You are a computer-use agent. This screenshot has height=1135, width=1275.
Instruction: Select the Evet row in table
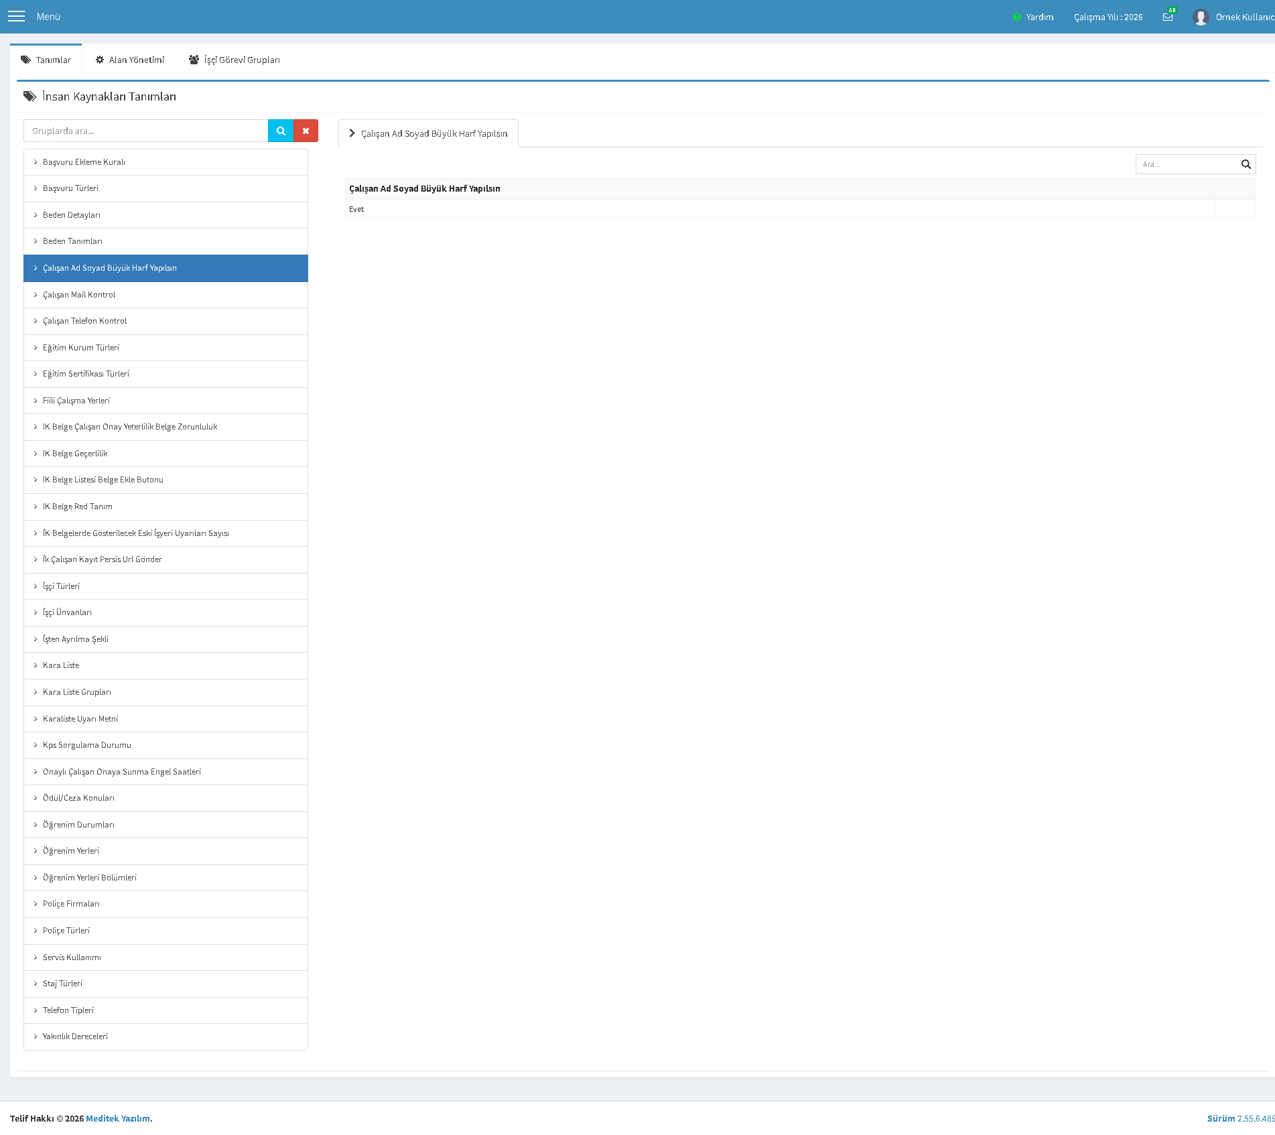pyautogui.click(x=781, y=209)
